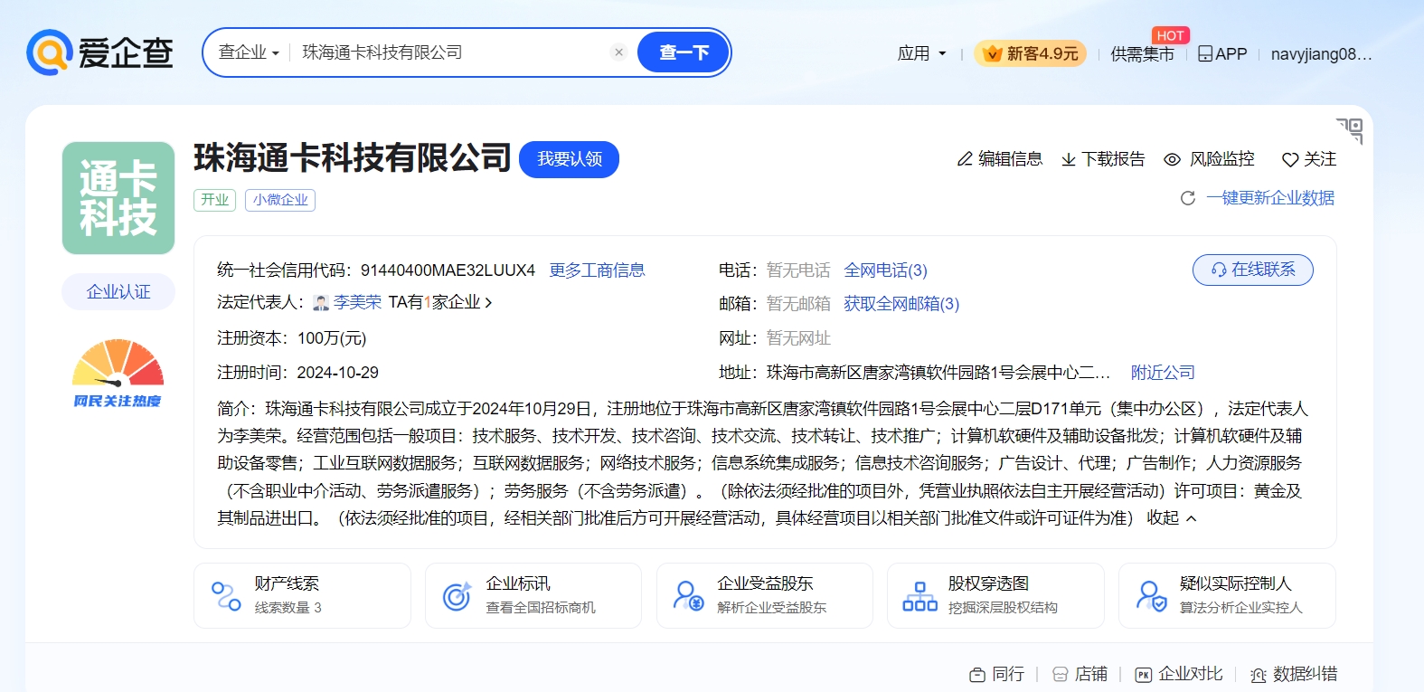Clear the search field with the X icon
1424x692 pixels.
[x=619, y=52]
